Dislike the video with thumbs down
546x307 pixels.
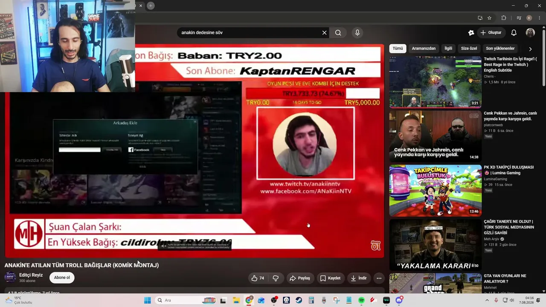[x=276, y=278]
